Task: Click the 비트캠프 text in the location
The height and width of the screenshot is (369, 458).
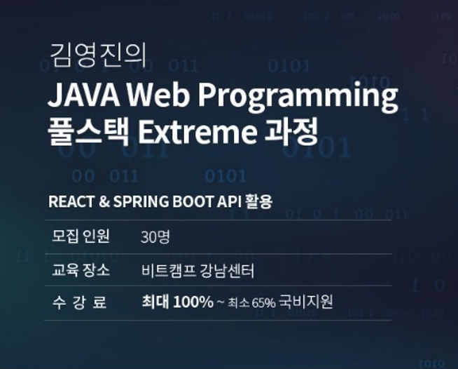Action: [x=167, y=270]
